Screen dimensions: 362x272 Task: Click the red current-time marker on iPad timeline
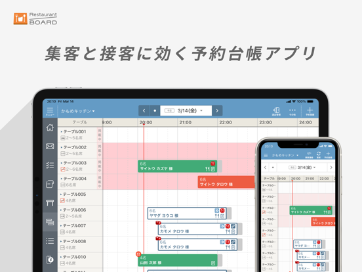pyautogui.click(x=144, y=125)
